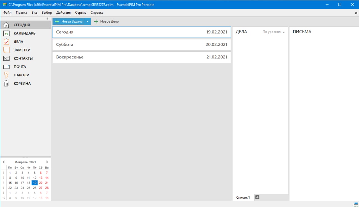Open the Заметки note icon
The width and height of the screenshot is (359, 207).
[6, 50]
